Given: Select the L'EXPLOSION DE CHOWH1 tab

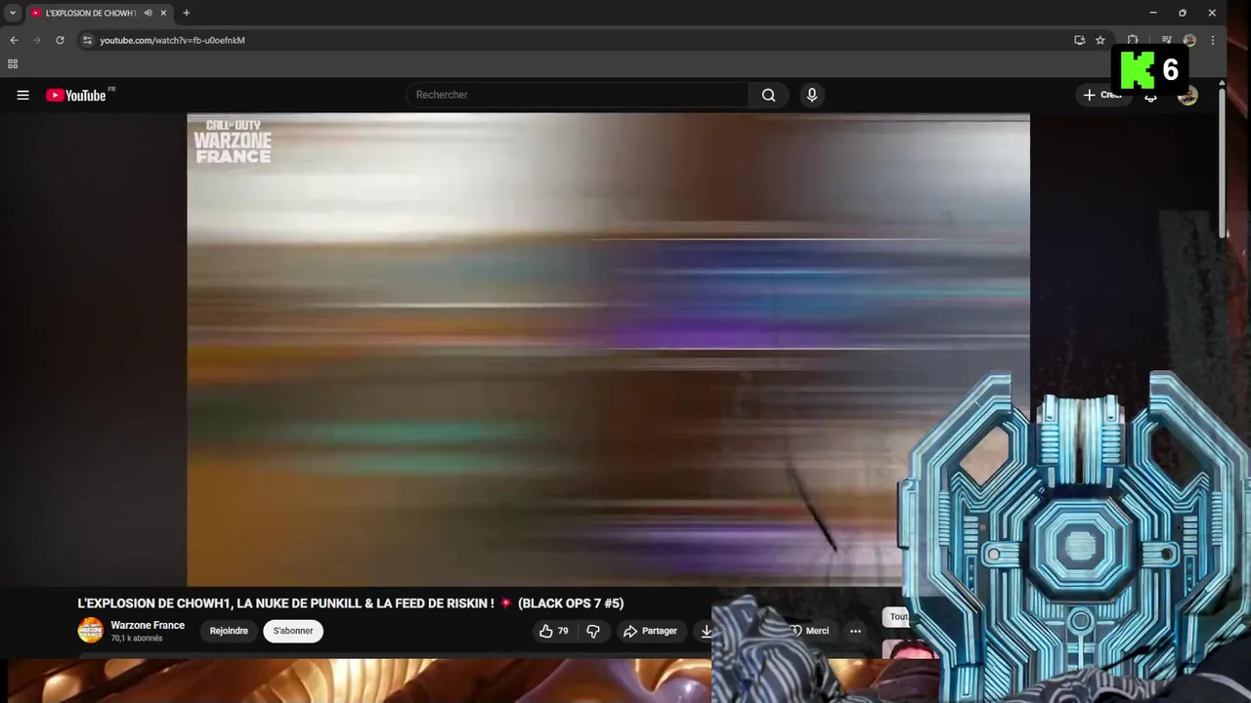Looking at the screenshot, I should tap(90, 13).
